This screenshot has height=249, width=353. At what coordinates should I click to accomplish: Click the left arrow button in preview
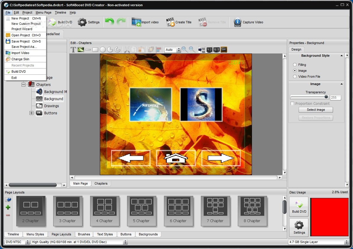131,158
